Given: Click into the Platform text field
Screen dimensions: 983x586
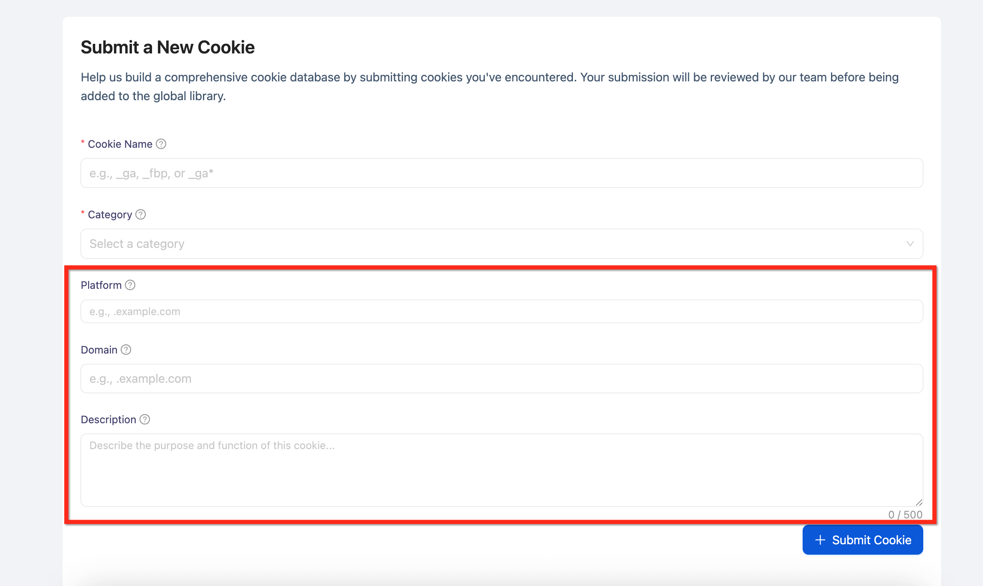Looking at the screenshot, I should tap(501, 311).
